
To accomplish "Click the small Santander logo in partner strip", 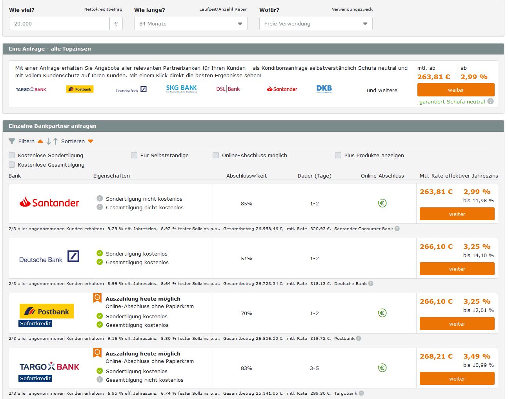I will point(282,89).
